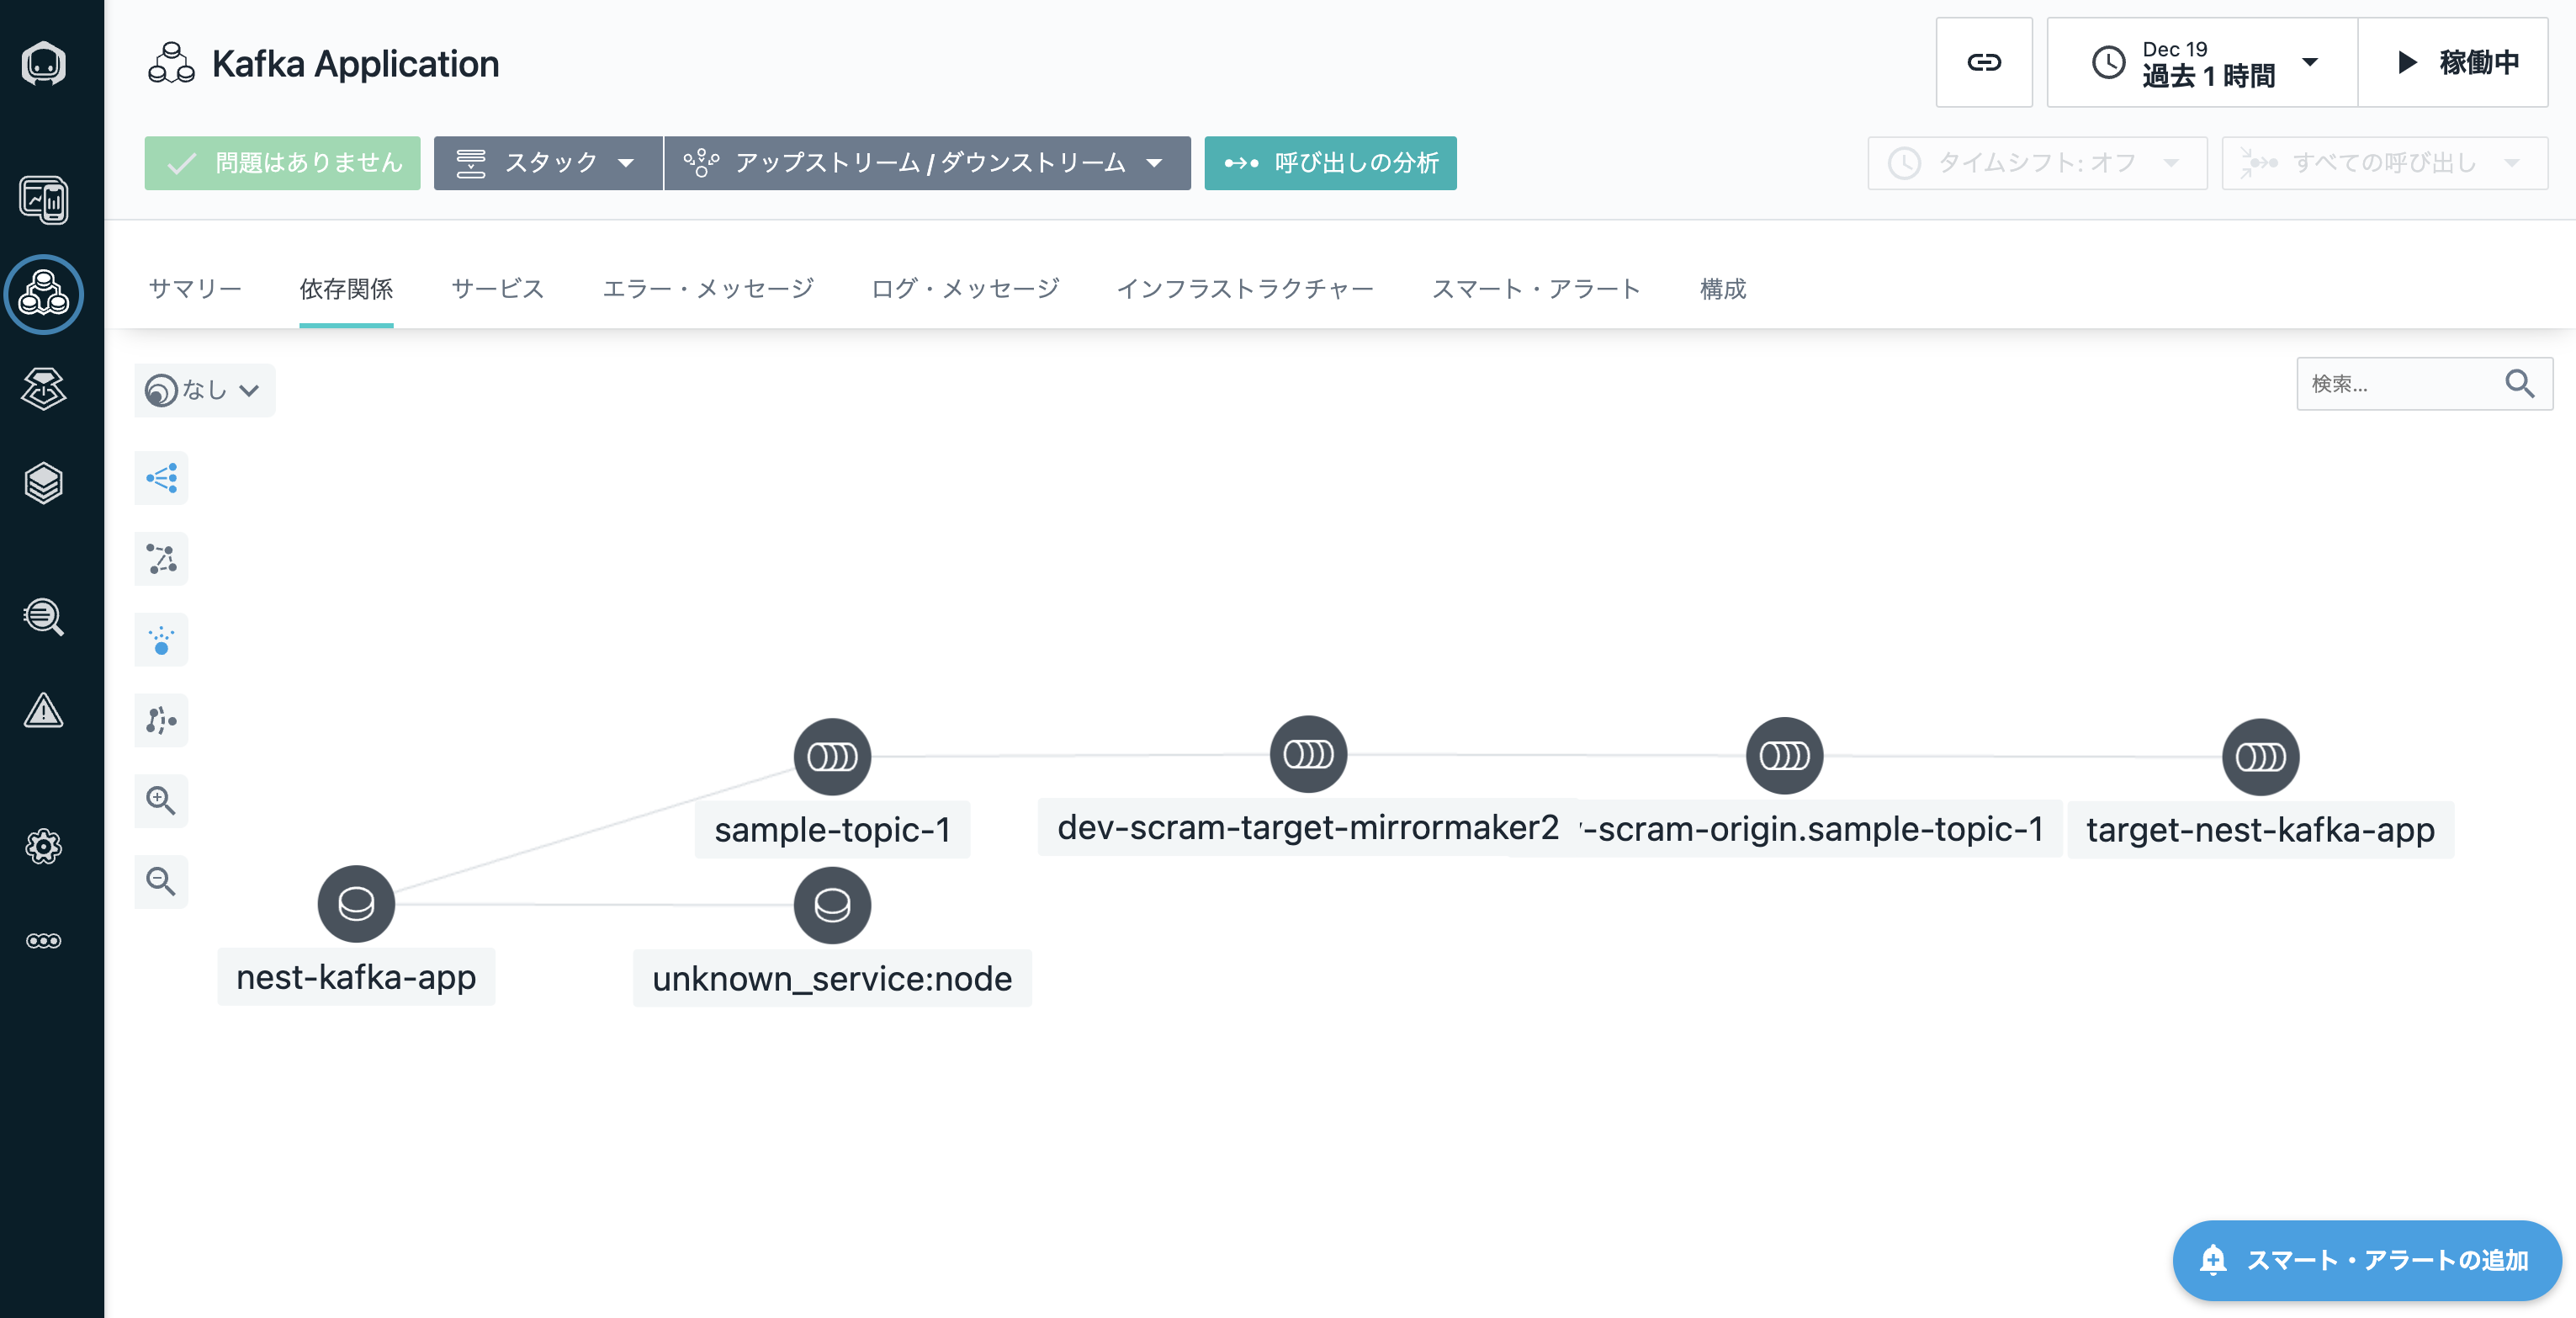This screenshot has width=2576, height=1318.
Task: Switch to the インフラストラクチャー tab
Action: (1244, 290)
